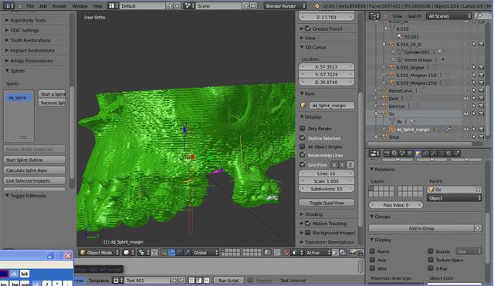The image size is (494, 286).
Task: Toggle restrict-select cursor icon for Dent
Action: click(x=473, y=98)
